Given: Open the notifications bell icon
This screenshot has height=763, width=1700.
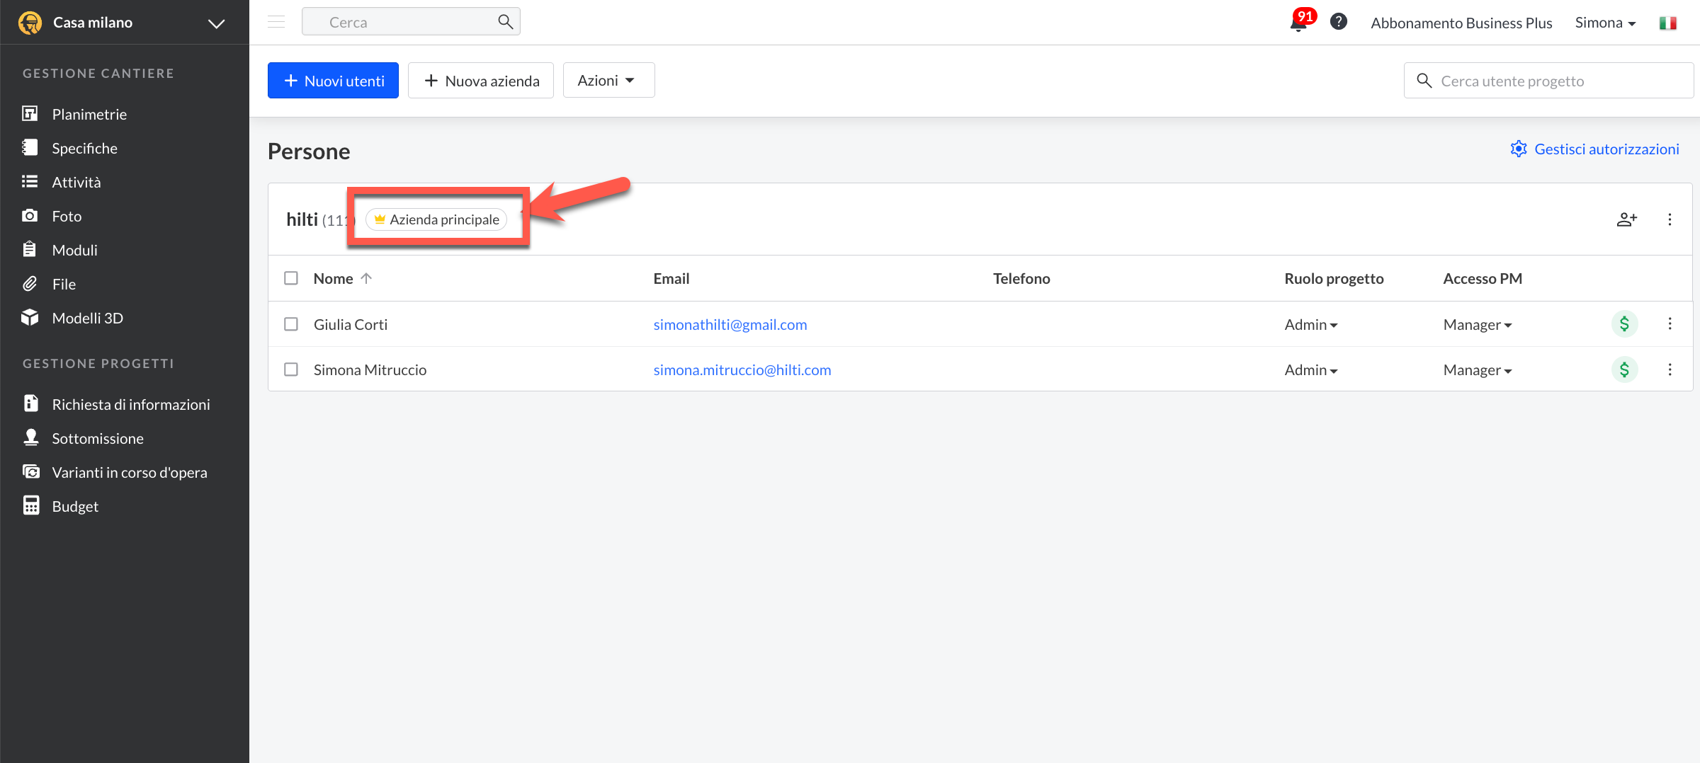Looking at the screenshot, I should [x=1298, y=23].
